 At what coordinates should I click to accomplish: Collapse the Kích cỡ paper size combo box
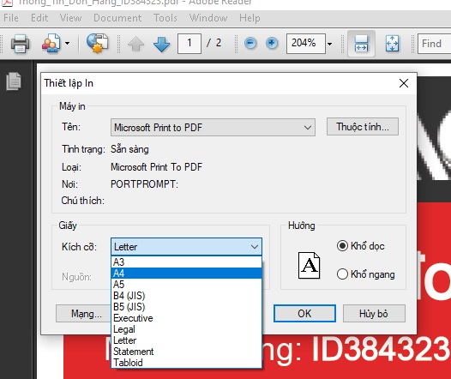(186, 247)
